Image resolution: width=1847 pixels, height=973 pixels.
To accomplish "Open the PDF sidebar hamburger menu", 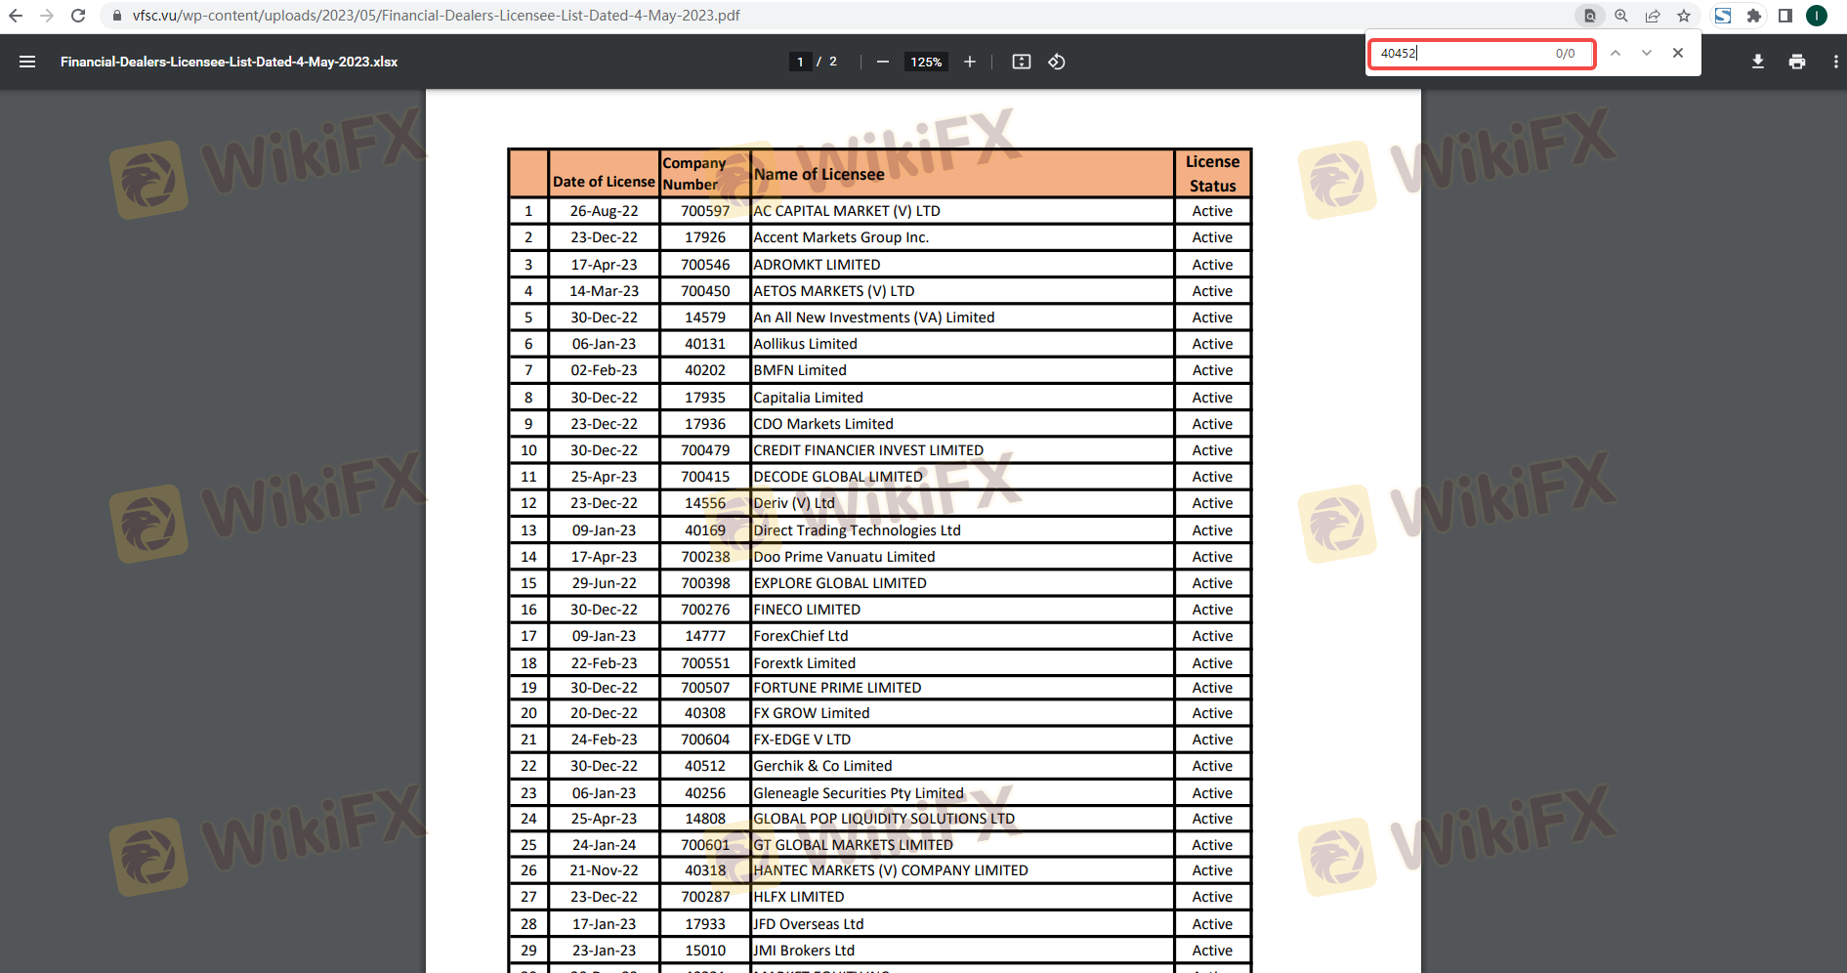I will pyautogui.click(x=27, y=62).
